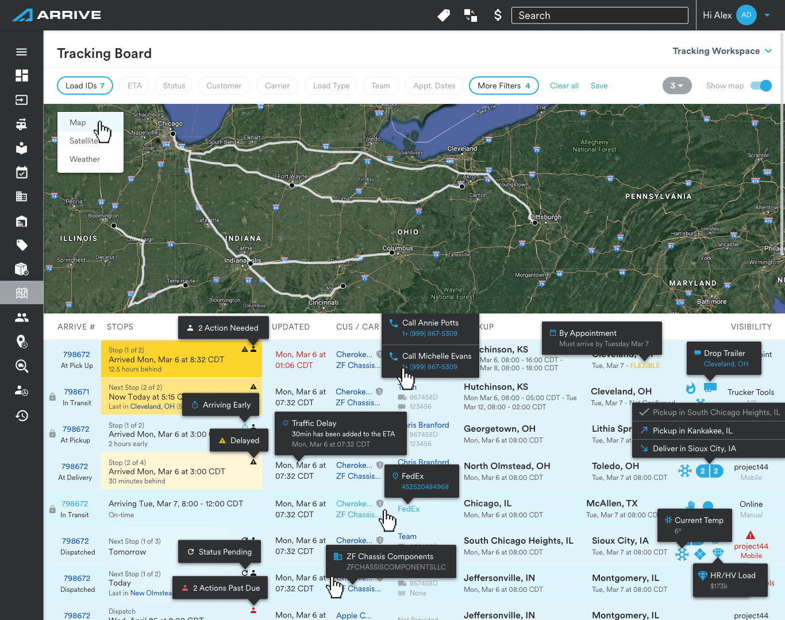Image resolution: width=785 pixels, height=620 pixels.
Task: Click the Pittsburgh marker on the map
Action: [535, 223]
